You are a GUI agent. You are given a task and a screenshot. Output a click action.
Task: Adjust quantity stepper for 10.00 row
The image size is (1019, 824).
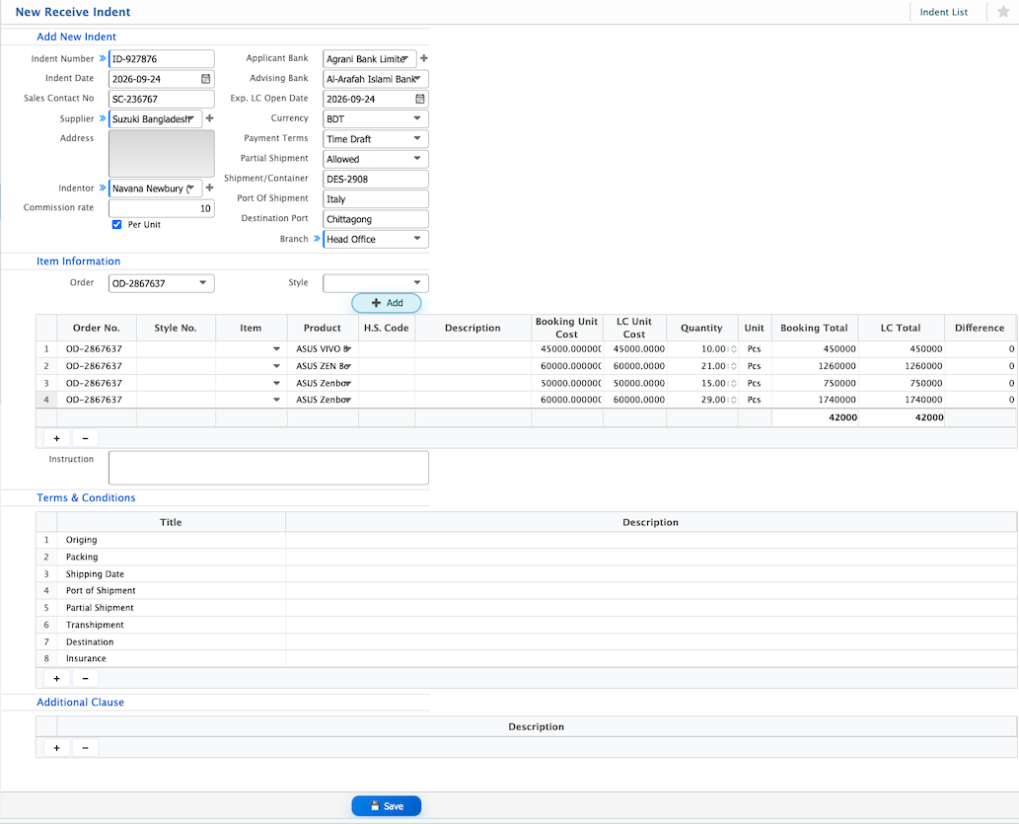click(x=734, y=349)
